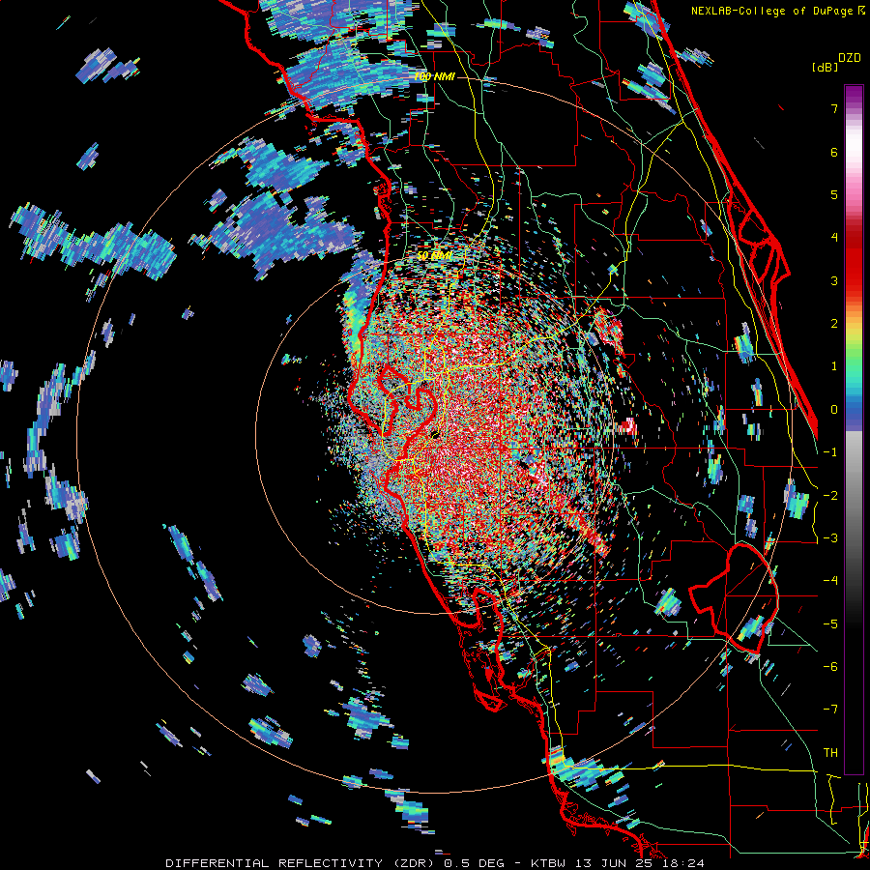
Task: Click the -5 value on the scale
Action: tap(830, 624)
